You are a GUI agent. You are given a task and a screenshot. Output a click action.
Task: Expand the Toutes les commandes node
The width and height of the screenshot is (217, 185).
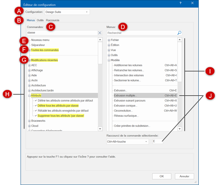tap(29, 50)
